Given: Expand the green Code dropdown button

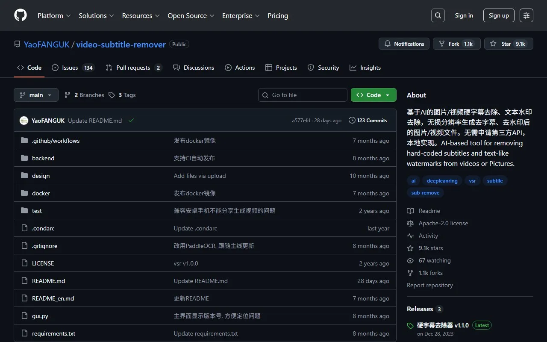Looking at the screenshot, I should point(373,95).
